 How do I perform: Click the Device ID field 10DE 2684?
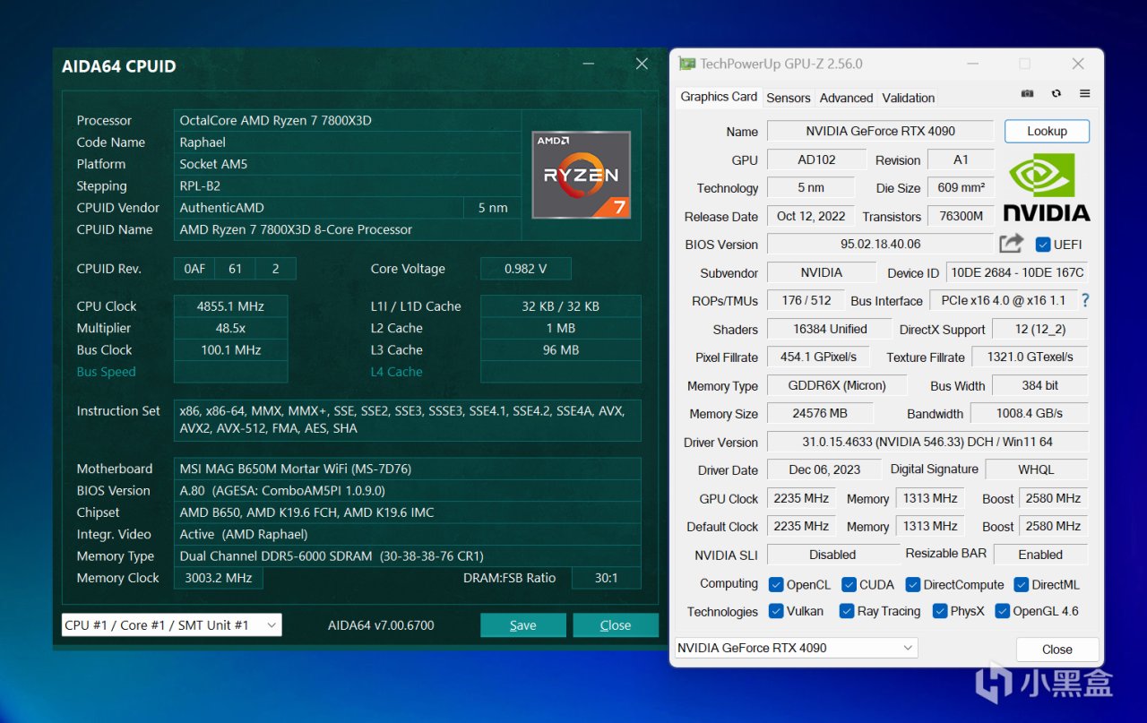pos(1017,272)
